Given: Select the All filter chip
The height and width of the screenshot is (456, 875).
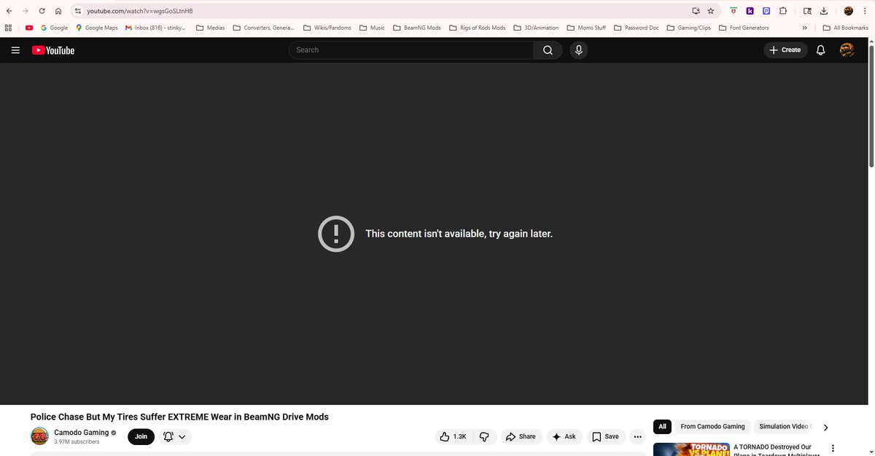Looking at the screenshot, I should pyautogui.click(x=662, y=426).
